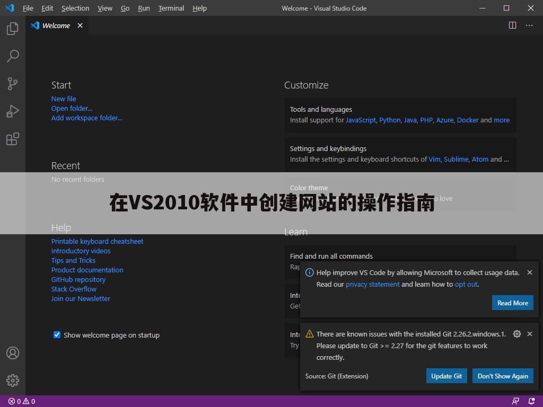Open the Source Control view
This screenshot has height=407, width=543.
(x=12, y=83)
